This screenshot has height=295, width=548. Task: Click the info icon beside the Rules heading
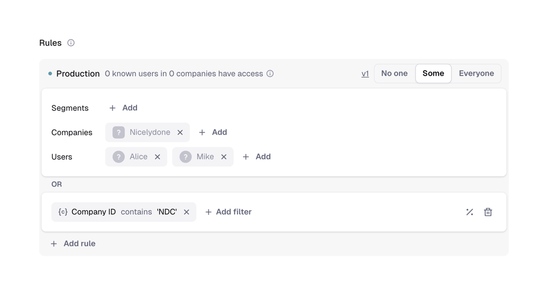pos(71,42)
